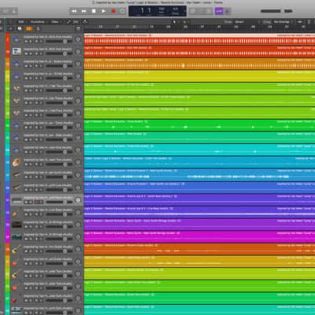
Task: Select the Crash Two hand drum icon
Action: (x=17, y=162)
